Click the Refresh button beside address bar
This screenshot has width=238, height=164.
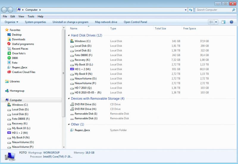191,10
